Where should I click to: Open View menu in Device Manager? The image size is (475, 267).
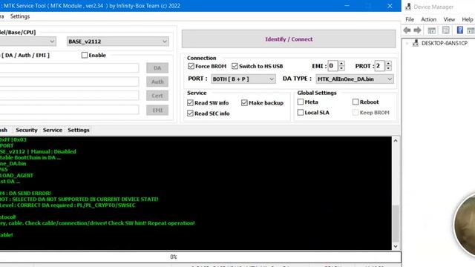click(449, 19)
